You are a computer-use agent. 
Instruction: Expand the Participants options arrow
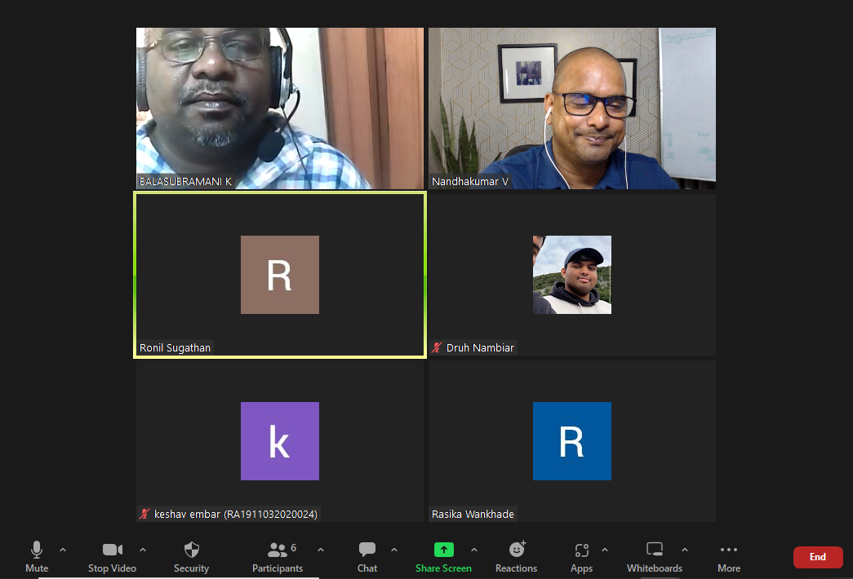coord(321,550)
